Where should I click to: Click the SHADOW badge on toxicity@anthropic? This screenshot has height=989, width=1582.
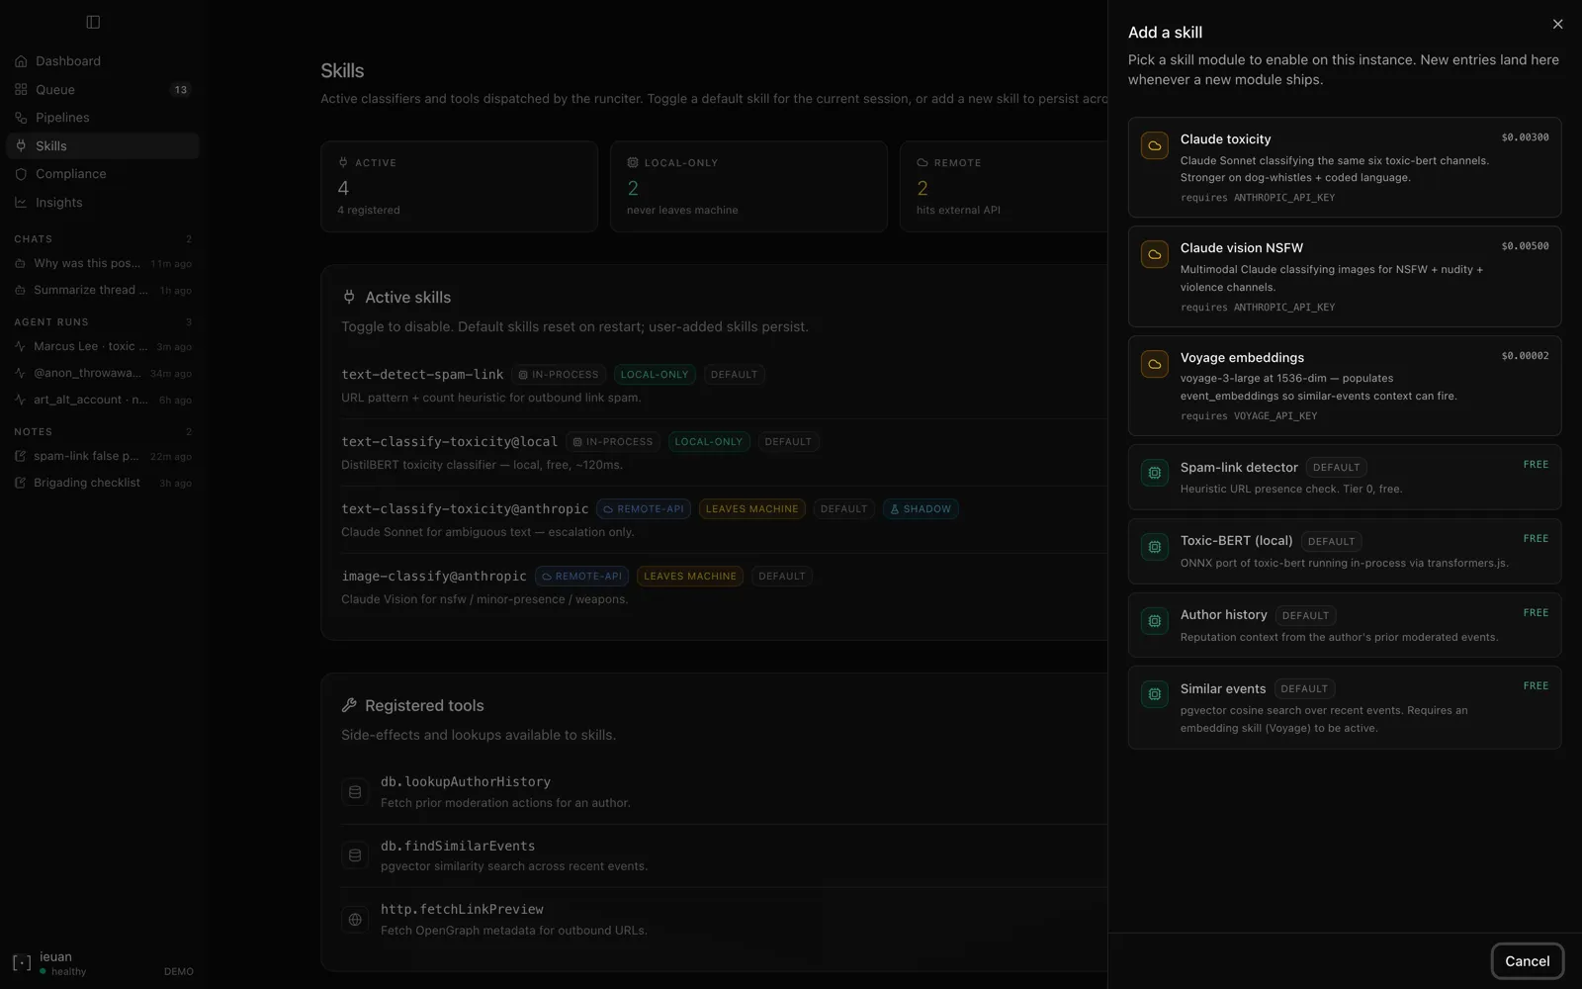(921, 509)
